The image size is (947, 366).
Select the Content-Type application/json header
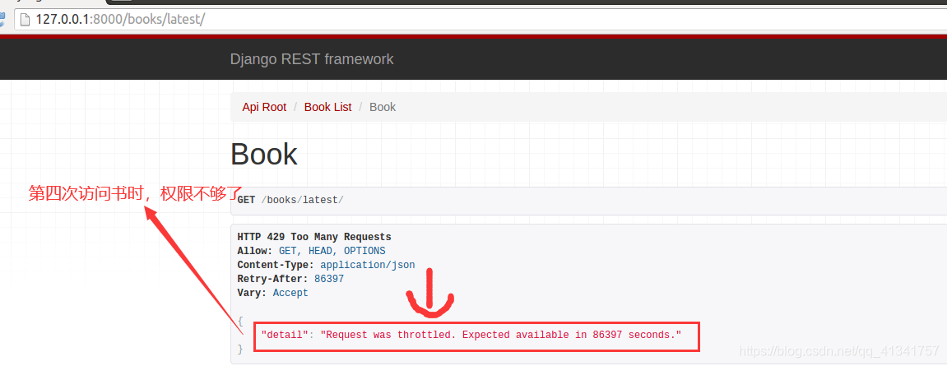point(326,265)
